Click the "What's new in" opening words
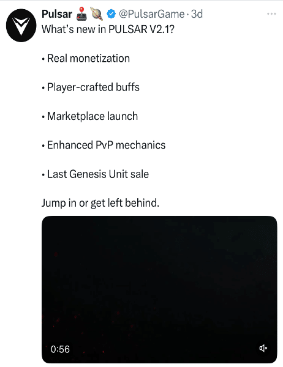 [74, 29]
